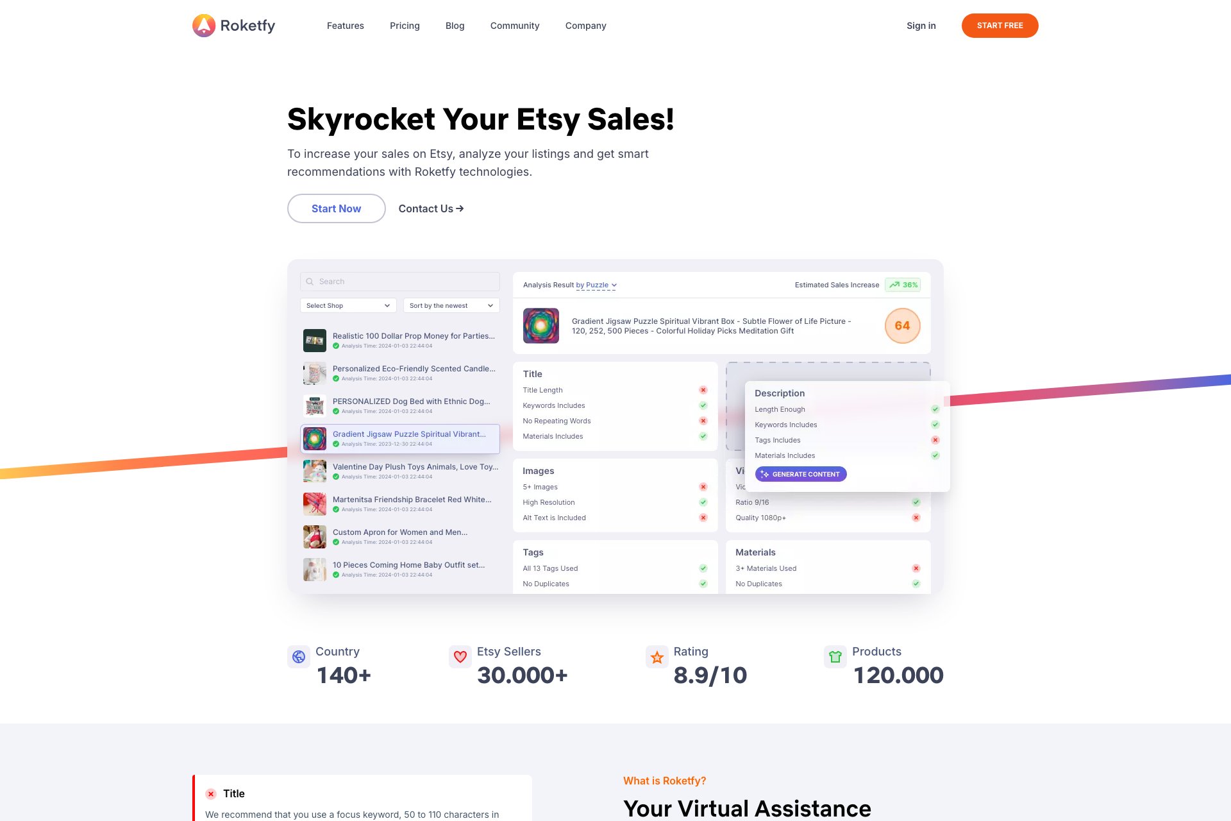
Task: Click the red X icon beside Title card
Action: [211, 794]
